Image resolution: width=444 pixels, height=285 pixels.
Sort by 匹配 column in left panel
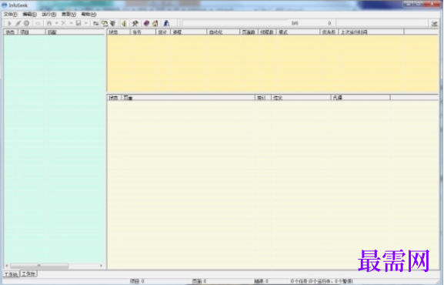point(75,32)
